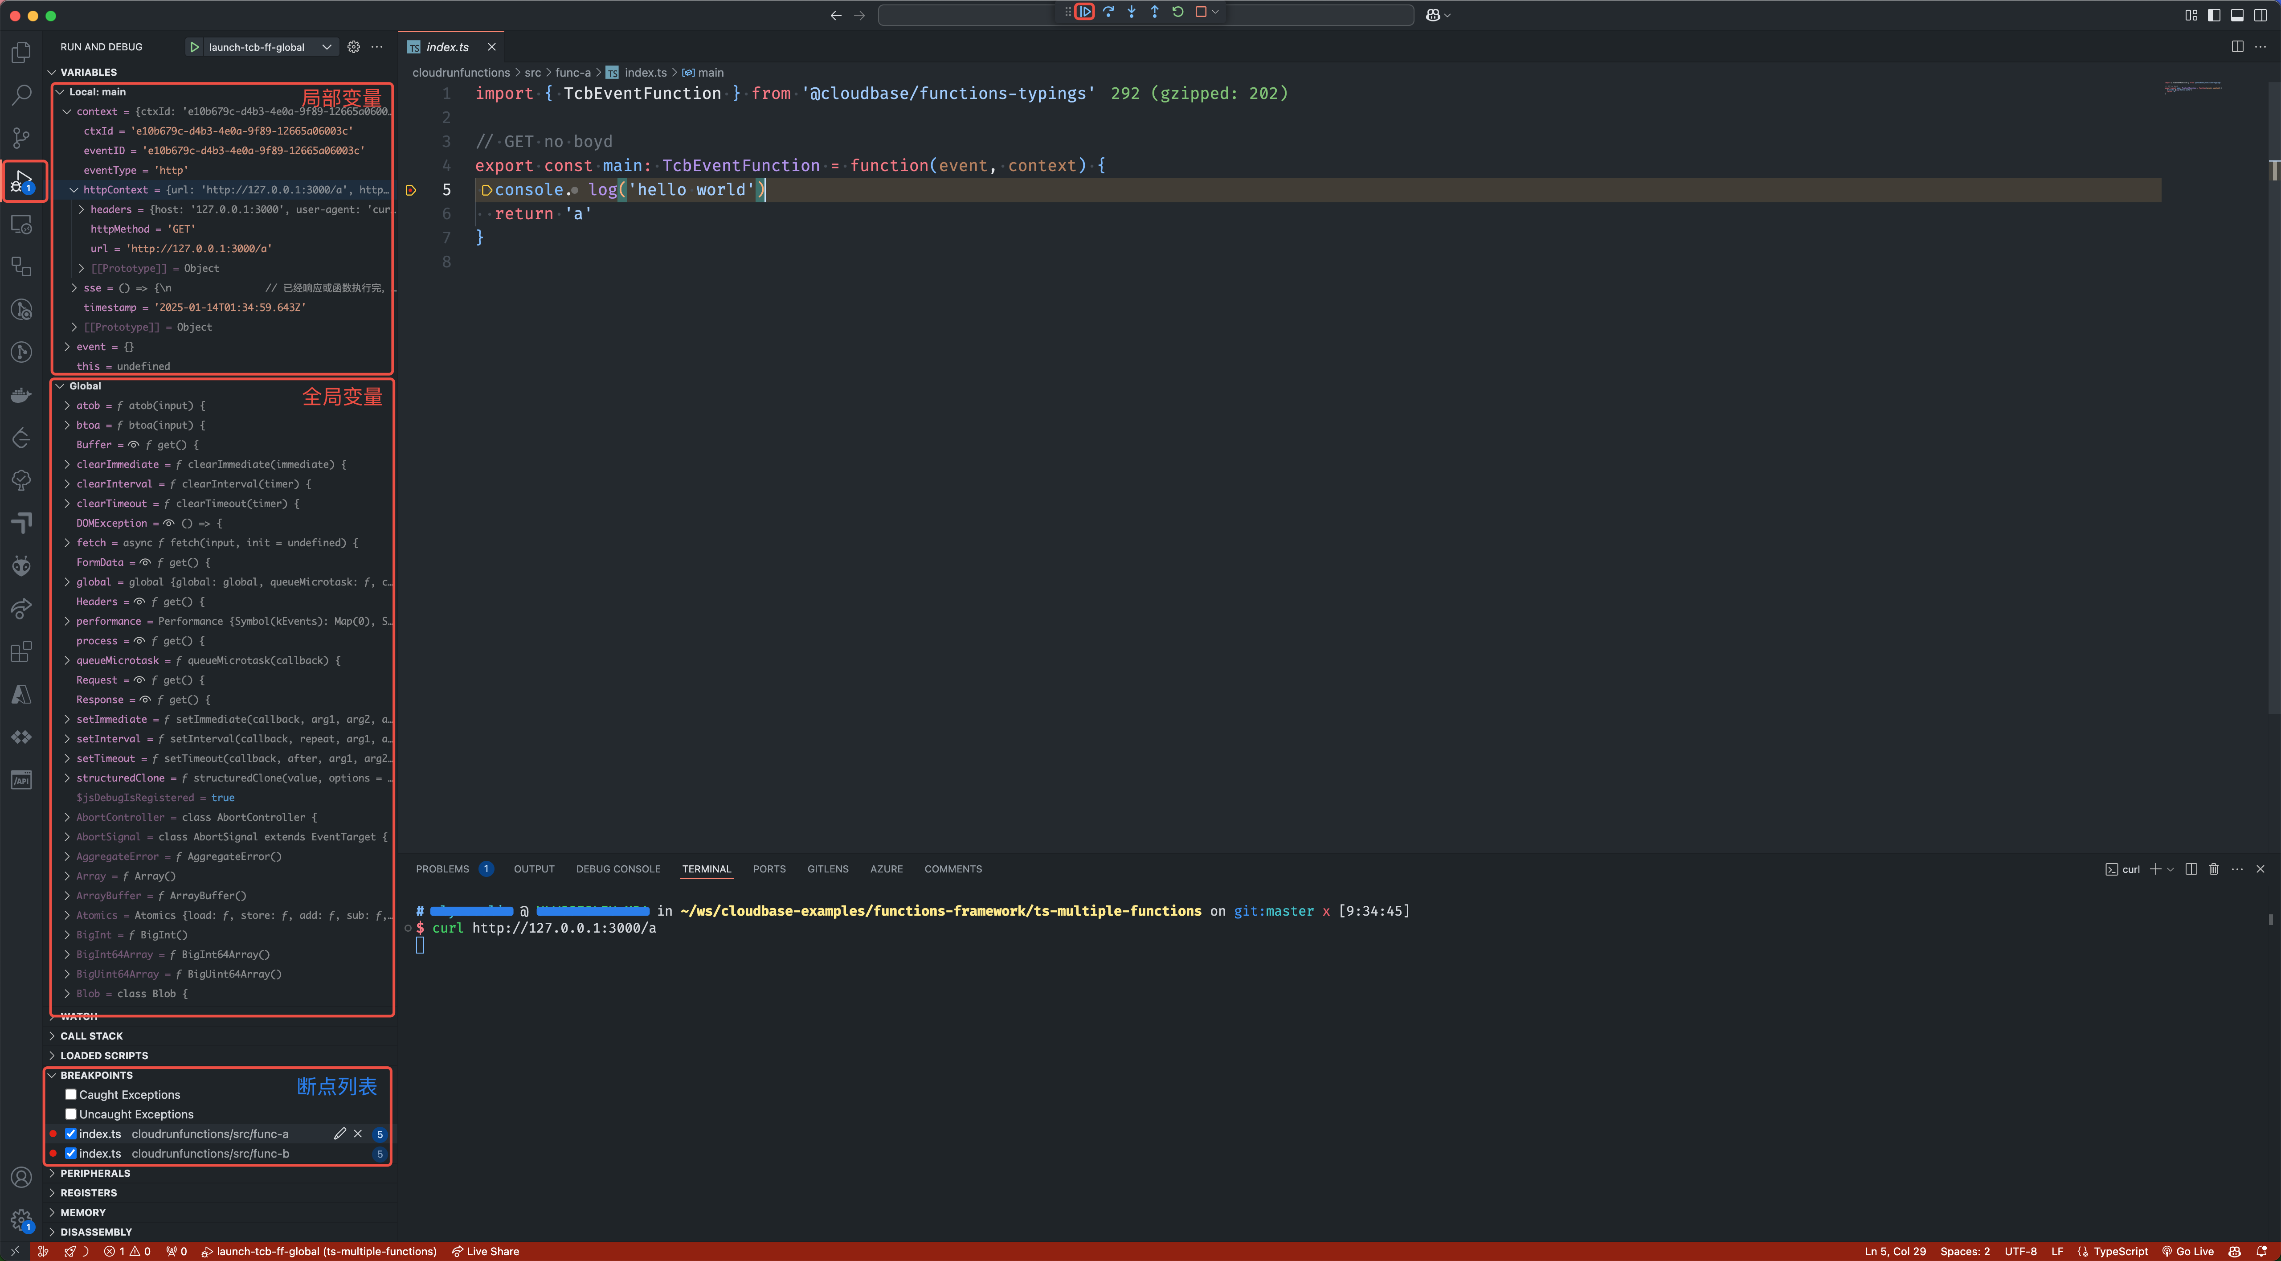The height and width of the screenshot is (1261, 2281).
Task: Expand the event variable
Action: 66,347
